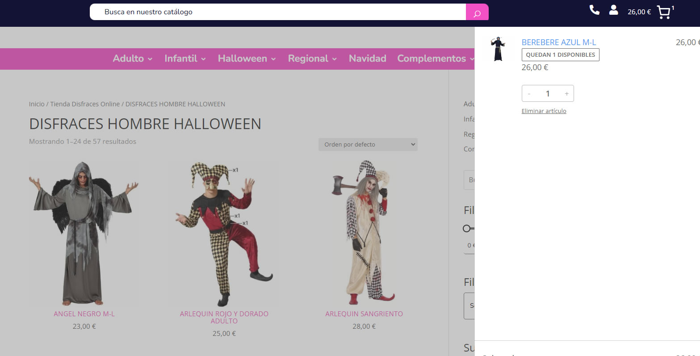Screen dimensions: 700x356
Task: Click the QUEDAN 1 DISPONIBLES badge
Action: [561, 54]
